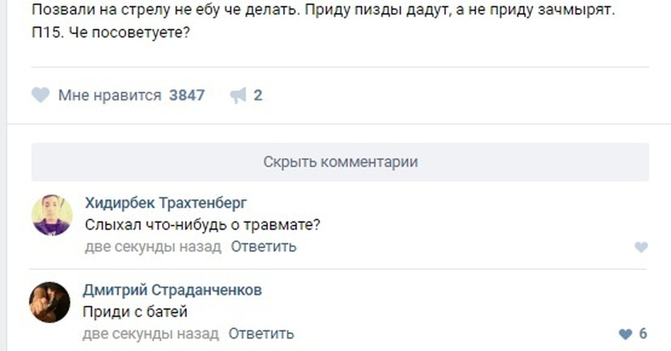Open Дмитрий Страданченков's avatar picture
Viewport: 671px width, 351px height.
(x=50, y=302)
